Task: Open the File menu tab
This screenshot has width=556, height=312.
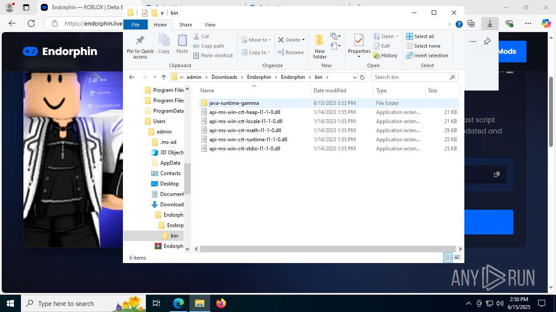Action: point(136,25)
